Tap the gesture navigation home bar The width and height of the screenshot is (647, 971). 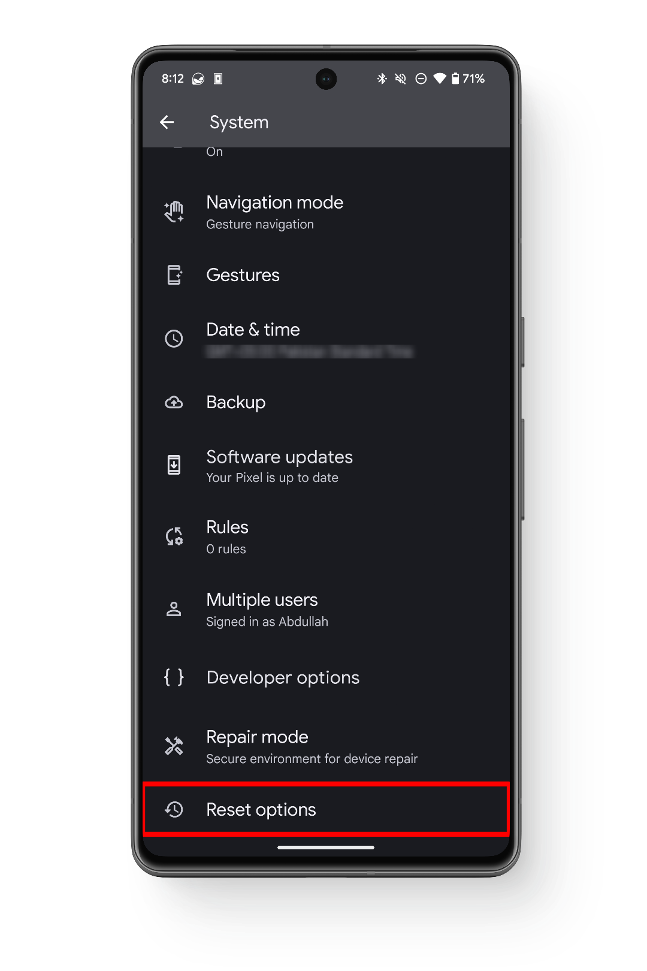(326, 848)
